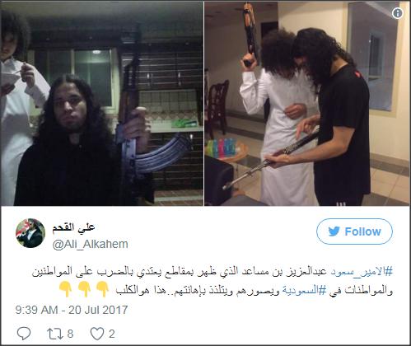This screenshot has height=346, width=411.
Task: Click the like count 2
Action: pos(111,334)
